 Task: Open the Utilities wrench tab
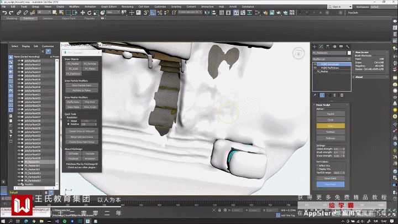[x=348, y=46]
